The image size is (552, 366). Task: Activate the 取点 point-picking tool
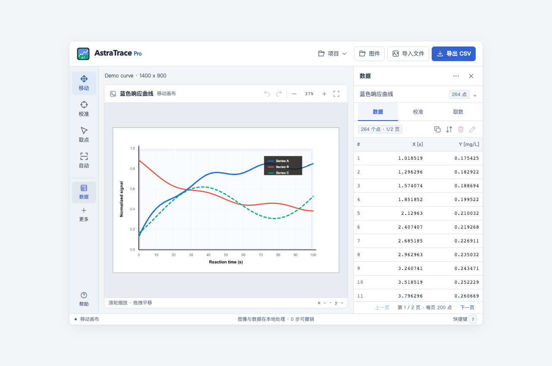coord(84,135)
